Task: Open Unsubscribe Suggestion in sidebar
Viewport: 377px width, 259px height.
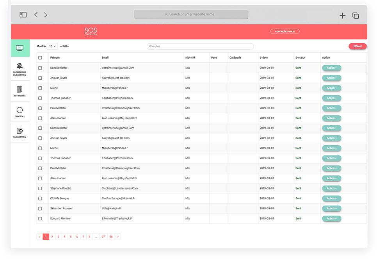Action: (20, 69)
